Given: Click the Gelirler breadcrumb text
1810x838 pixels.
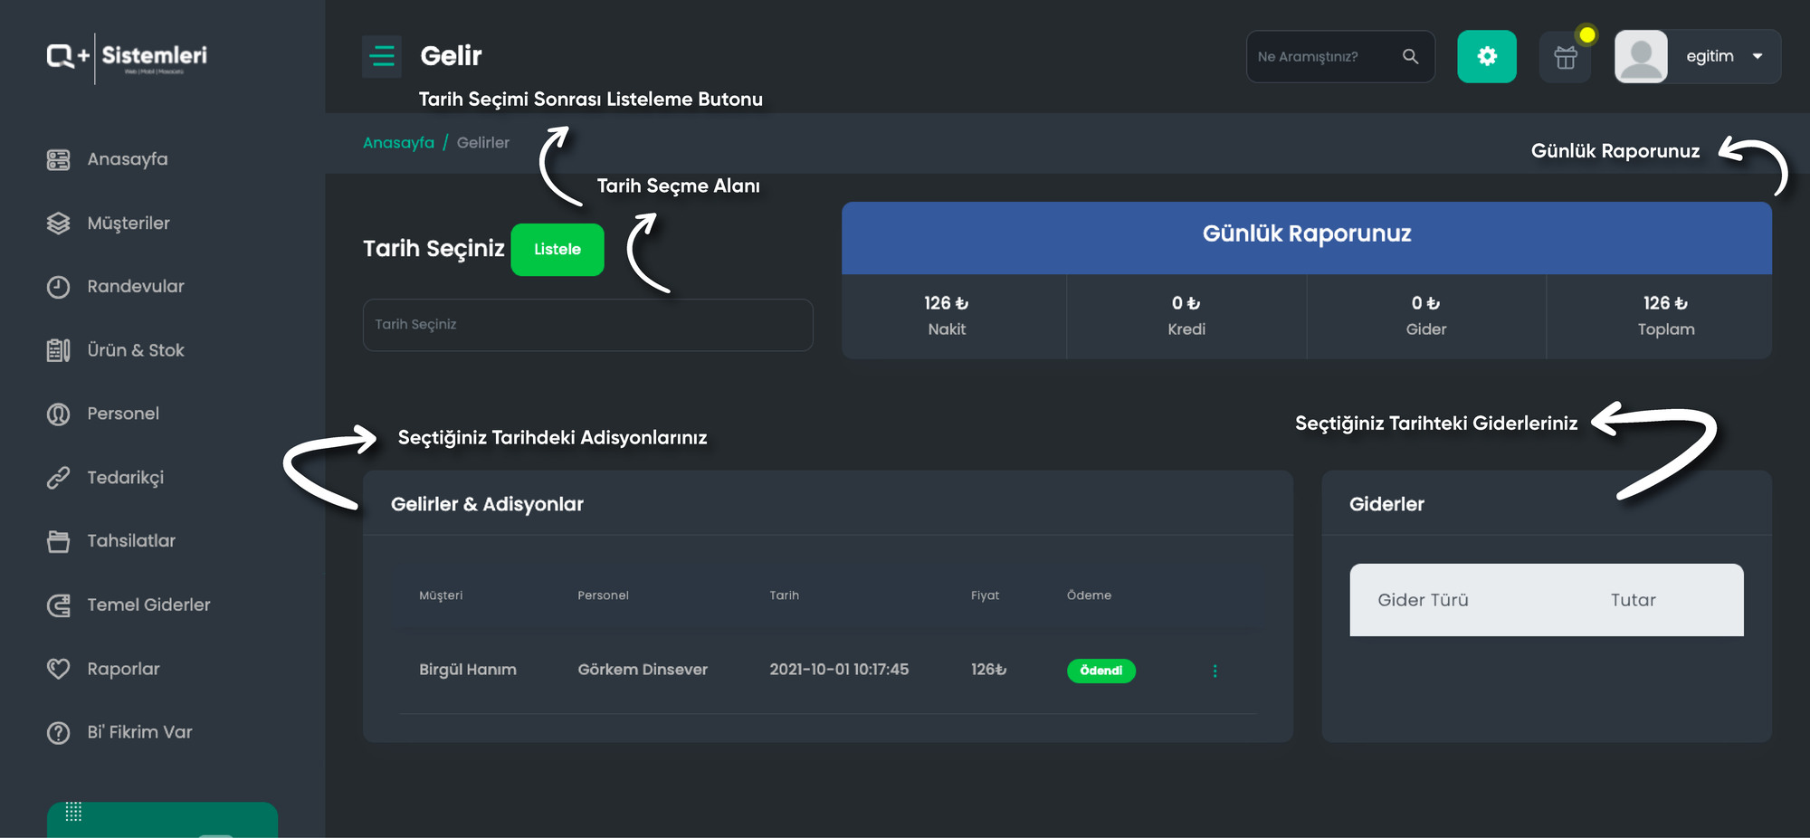Looking at the screenshot, I should [483, 143].
